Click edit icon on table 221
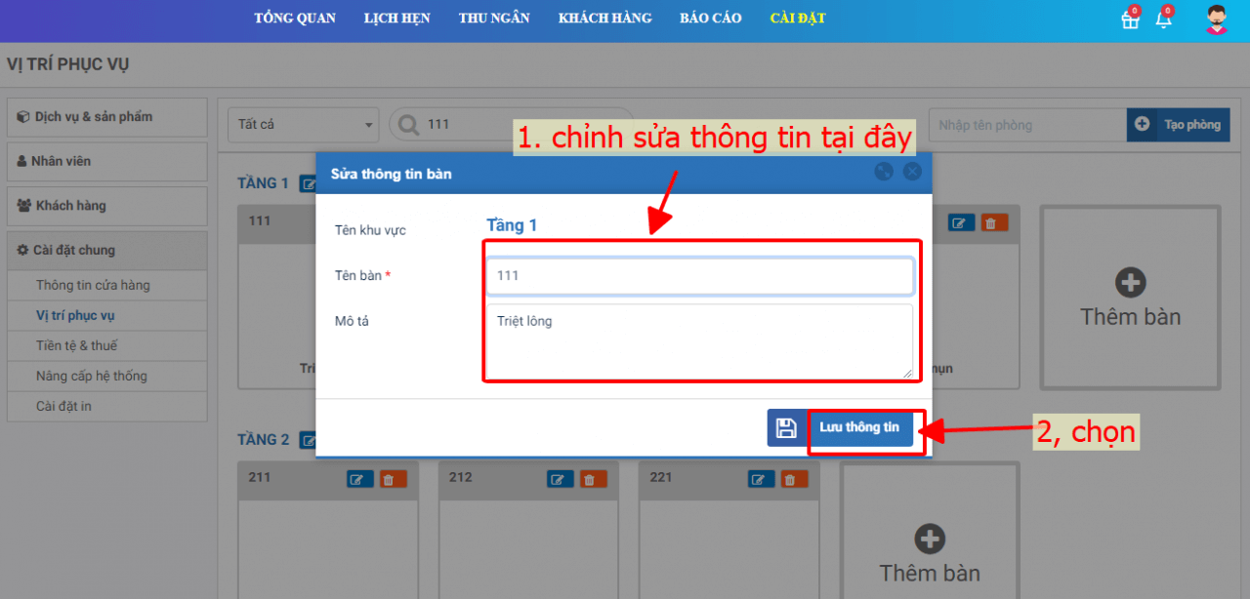1250x599 pixels. pyautogui.click(x=762, y=479)
